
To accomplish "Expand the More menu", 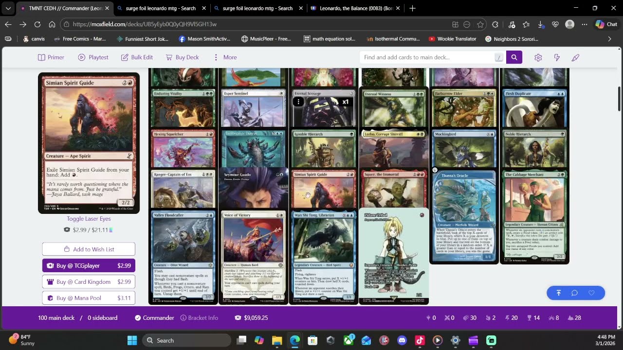I will point(225,57).
